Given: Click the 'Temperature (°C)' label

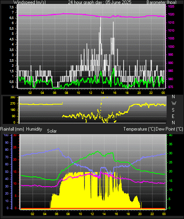Looking at the screenshot, I should coord(139,129).
